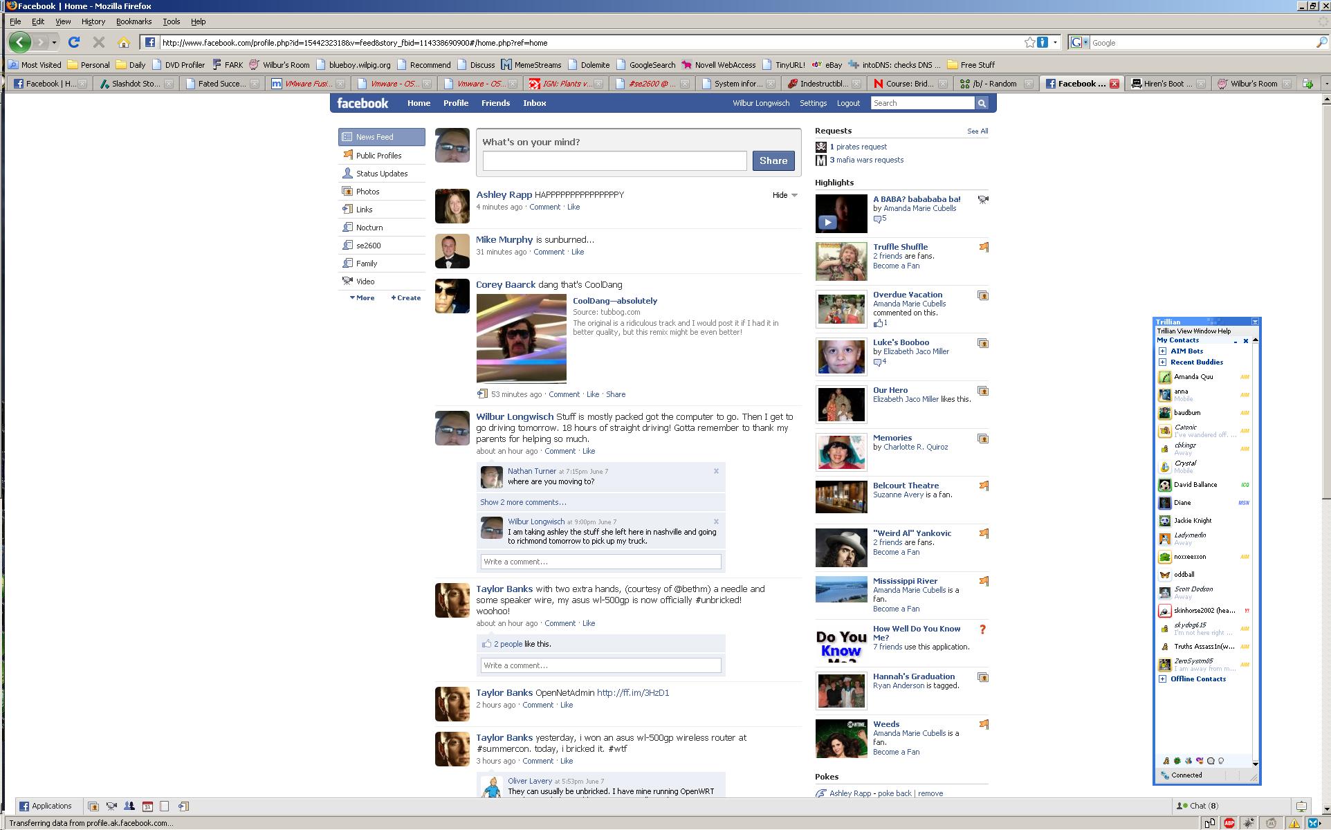
Task: Open the Bookmarks menu
Action: [x=134, y=21]
